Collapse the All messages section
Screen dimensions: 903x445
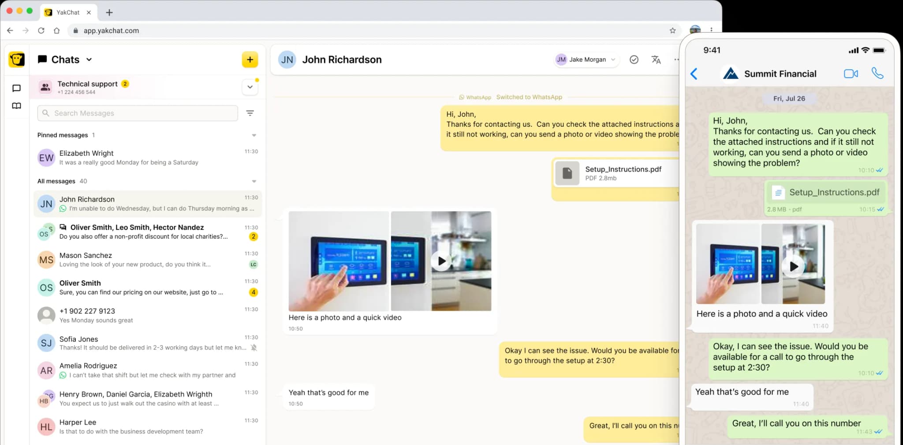(x=254, y=181)
